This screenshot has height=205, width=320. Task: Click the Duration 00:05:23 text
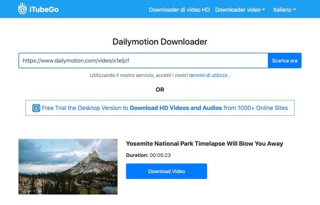(x=148, y=155)
